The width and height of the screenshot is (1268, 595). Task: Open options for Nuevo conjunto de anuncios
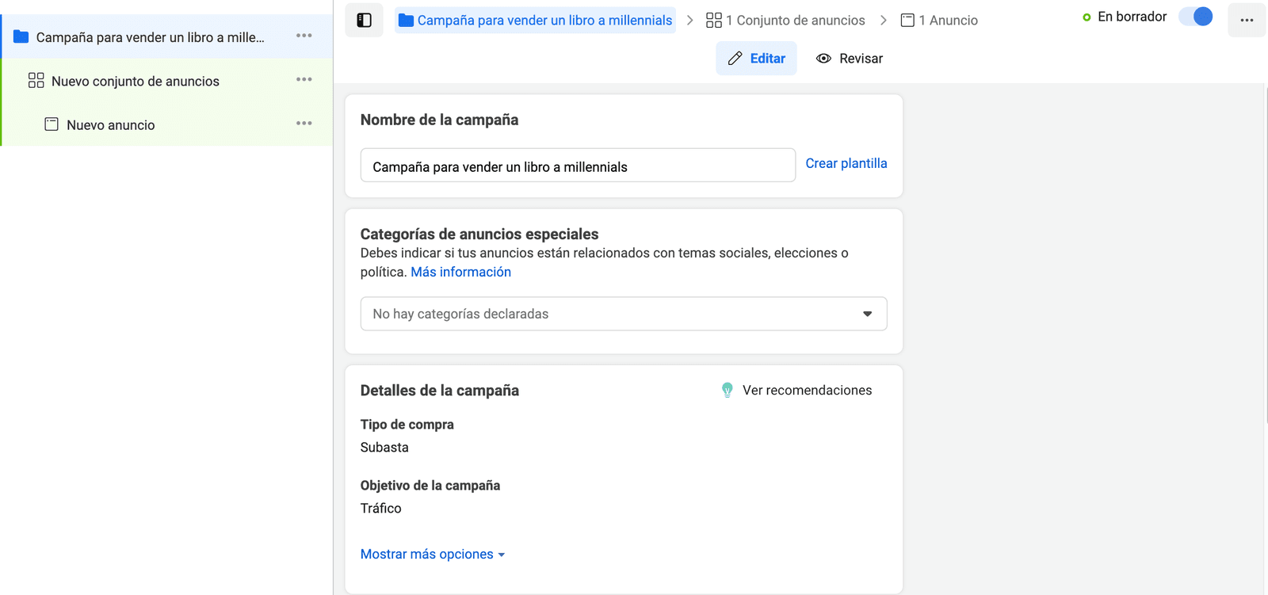click(x=304, y=80)
